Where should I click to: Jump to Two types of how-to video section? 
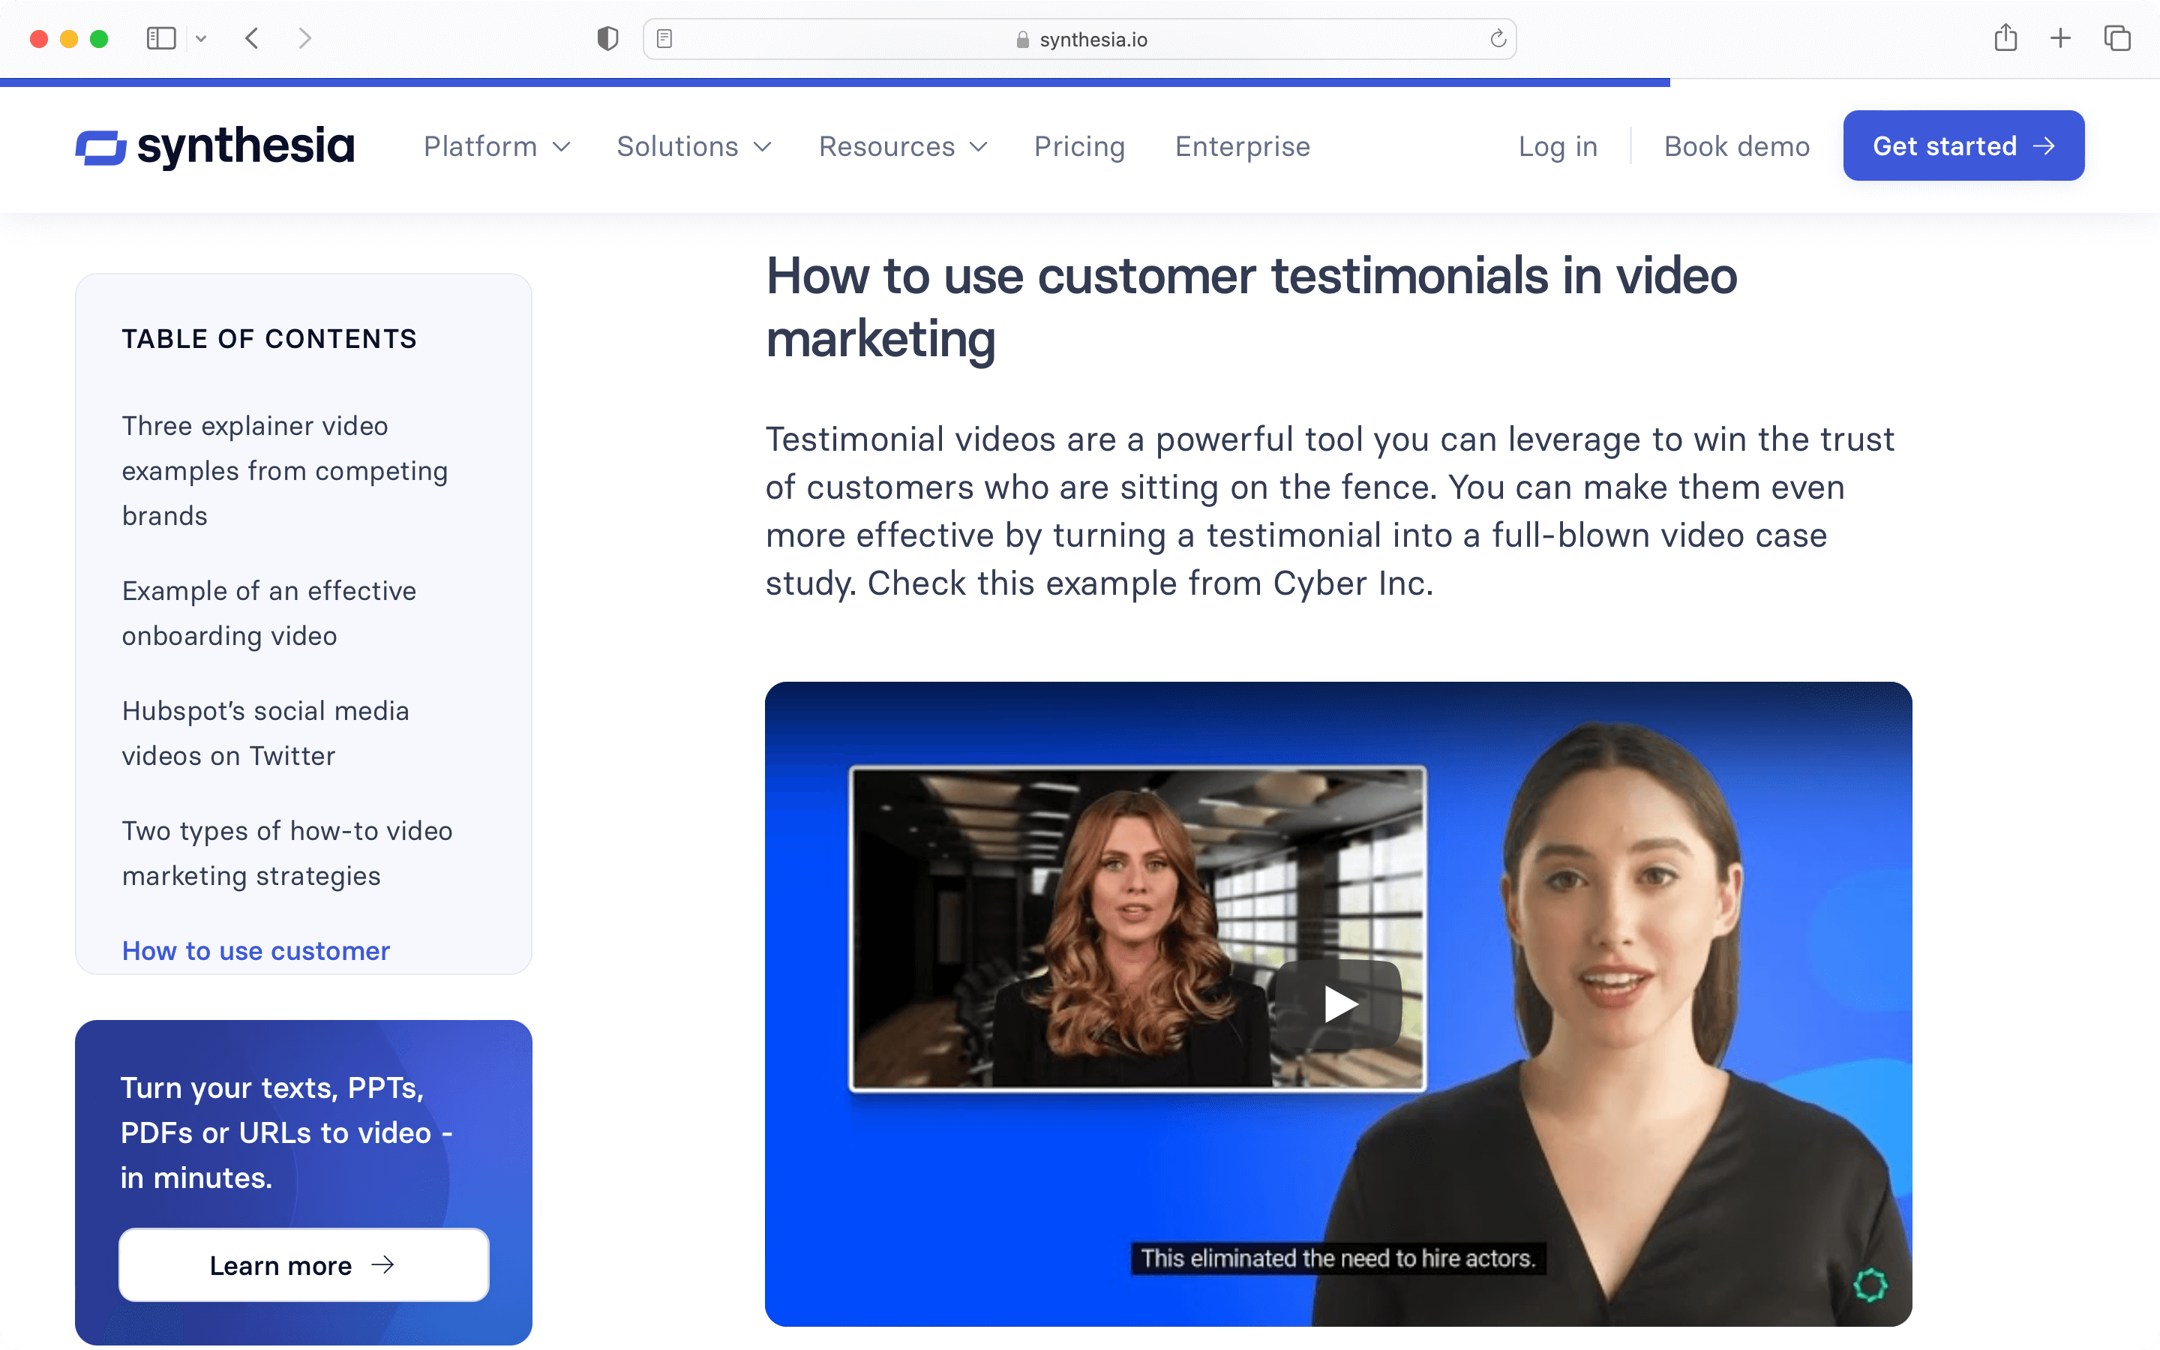286,853
